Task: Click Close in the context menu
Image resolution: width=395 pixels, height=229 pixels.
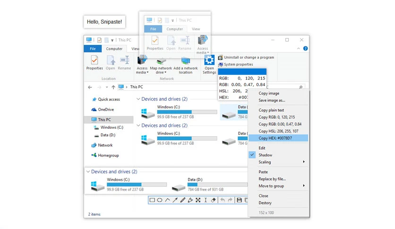Action: coord(263,196)
